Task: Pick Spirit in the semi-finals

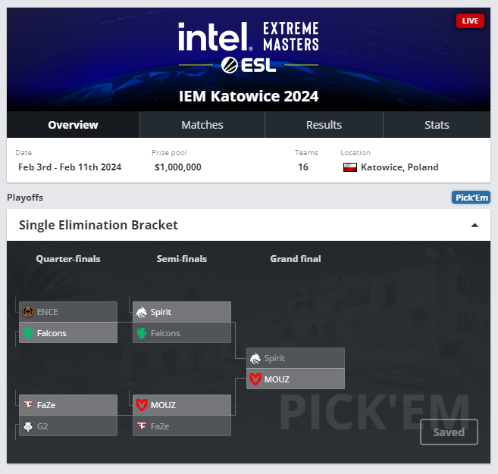Action: 182,312
